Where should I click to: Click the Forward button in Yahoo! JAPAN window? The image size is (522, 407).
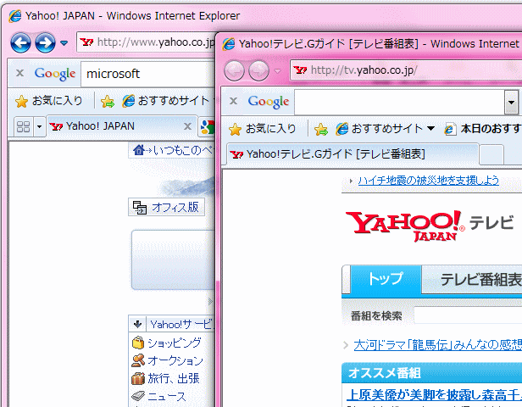pos(45,42)
